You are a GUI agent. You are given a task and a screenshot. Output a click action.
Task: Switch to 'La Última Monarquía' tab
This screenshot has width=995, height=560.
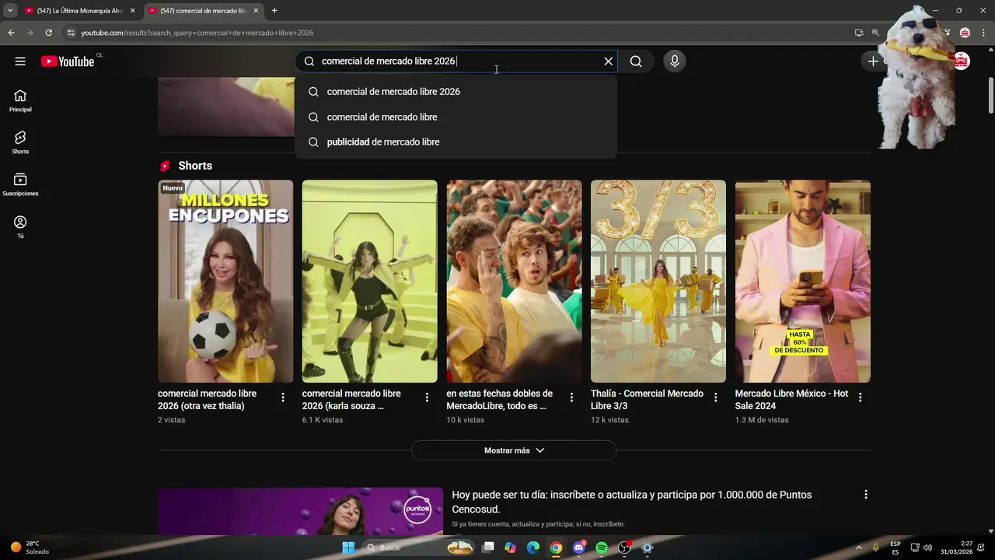(x=80, y=11)
